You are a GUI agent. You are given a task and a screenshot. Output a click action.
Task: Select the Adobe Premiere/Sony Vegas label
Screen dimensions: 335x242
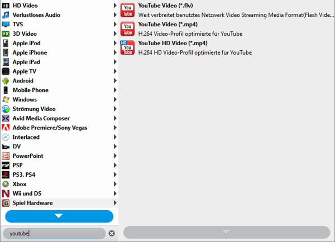pos(50,128)
